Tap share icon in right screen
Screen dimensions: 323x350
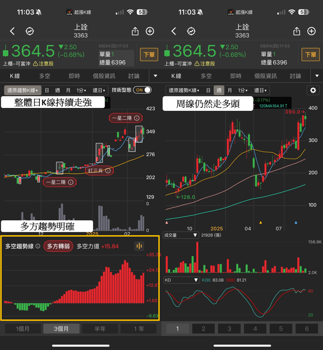297,31
